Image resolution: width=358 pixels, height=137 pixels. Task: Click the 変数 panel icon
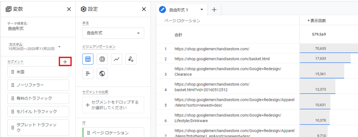pos(8,9)
